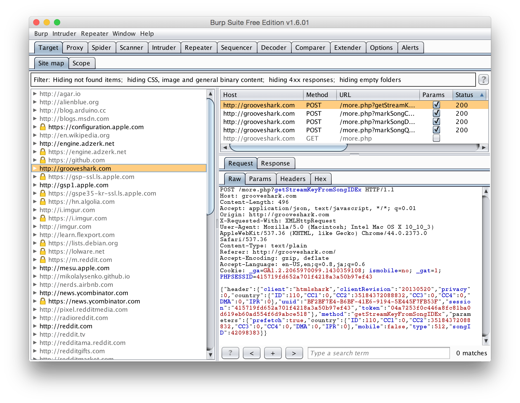Image resolution: width=520 pixels, height=403 pixels.
Task: Expand the http://mesu.apple.com node
Action: tap(35, 268)
